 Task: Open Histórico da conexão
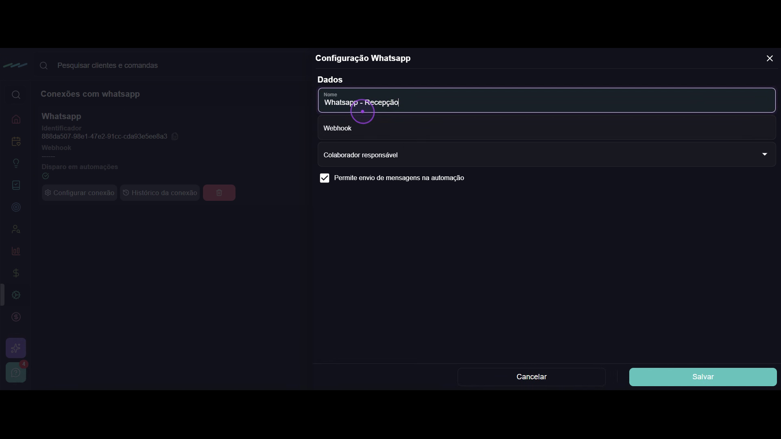(160, 193)
